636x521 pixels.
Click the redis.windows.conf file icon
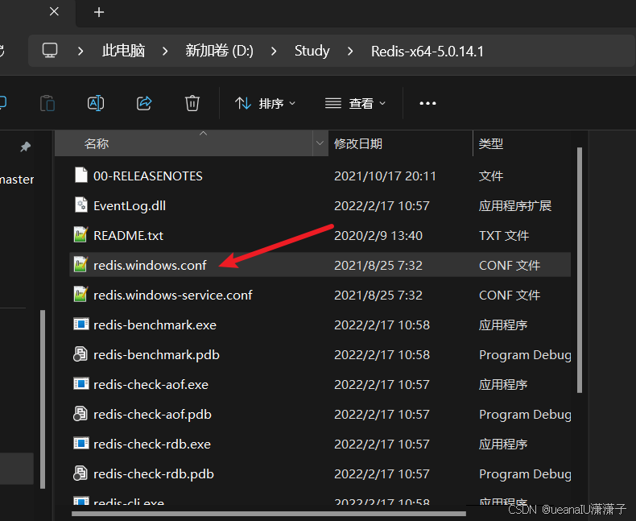click(x=81, y=265)
